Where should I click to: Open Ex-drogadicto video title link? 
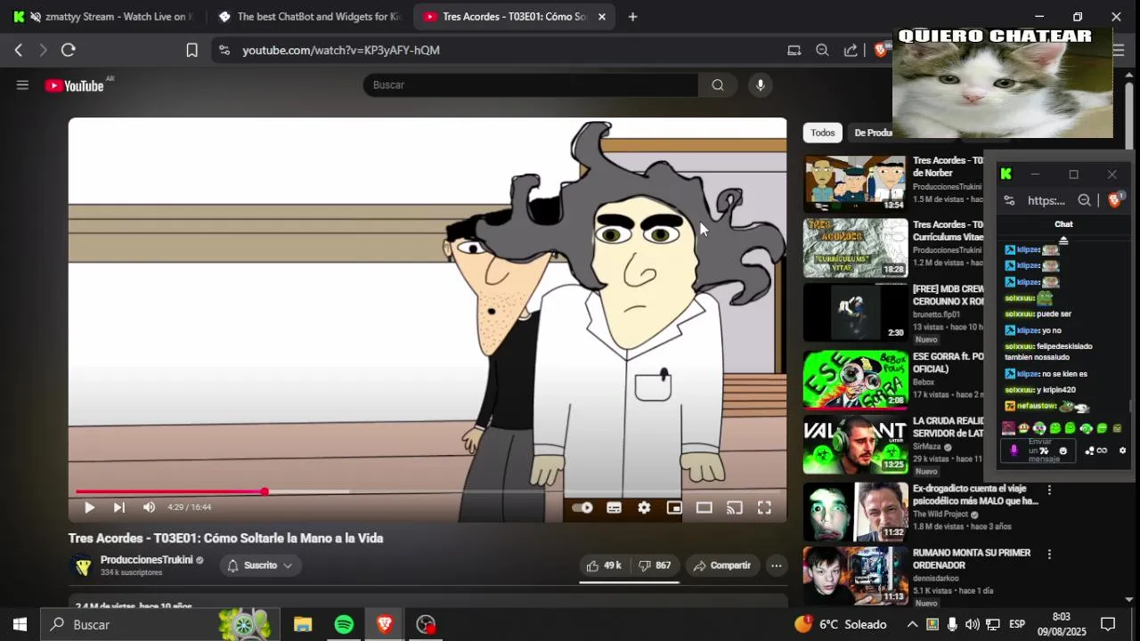[975, 495]
